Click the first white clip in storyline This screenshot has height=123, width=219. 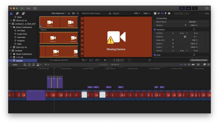tap(84, 95)
